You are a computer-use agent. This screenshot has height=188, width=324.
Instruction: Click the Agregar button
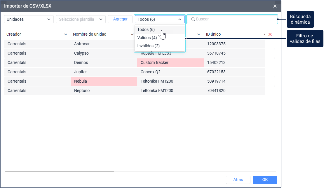120,19
